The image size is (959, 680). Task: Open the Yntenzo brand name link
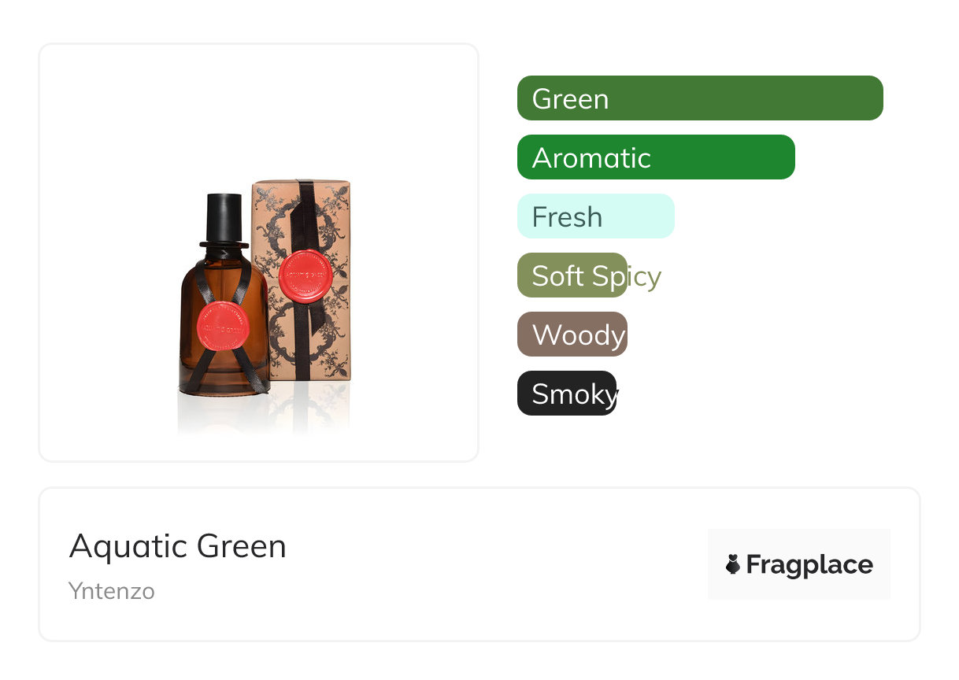point(112,591)
